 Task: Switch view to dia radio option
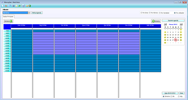171,96
